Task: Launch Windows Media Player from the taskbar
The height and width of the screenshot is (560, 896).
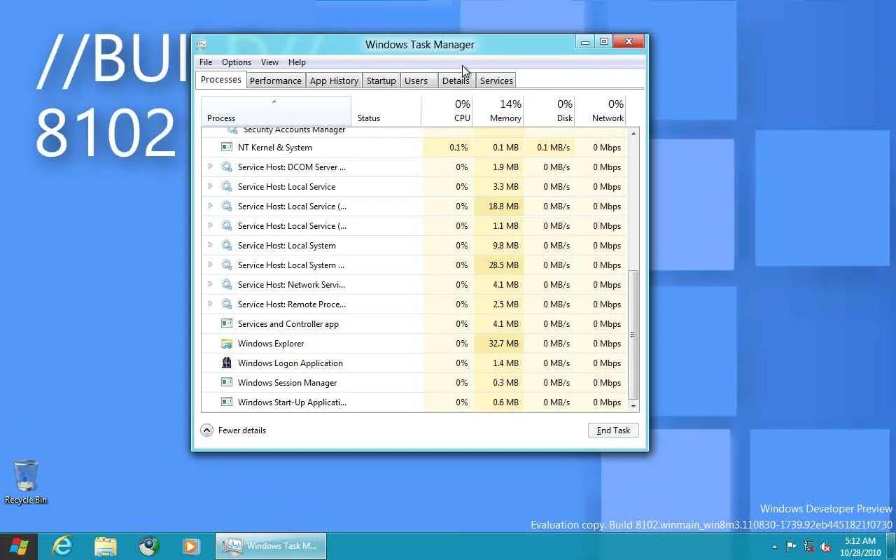Action: pos(190,546)
